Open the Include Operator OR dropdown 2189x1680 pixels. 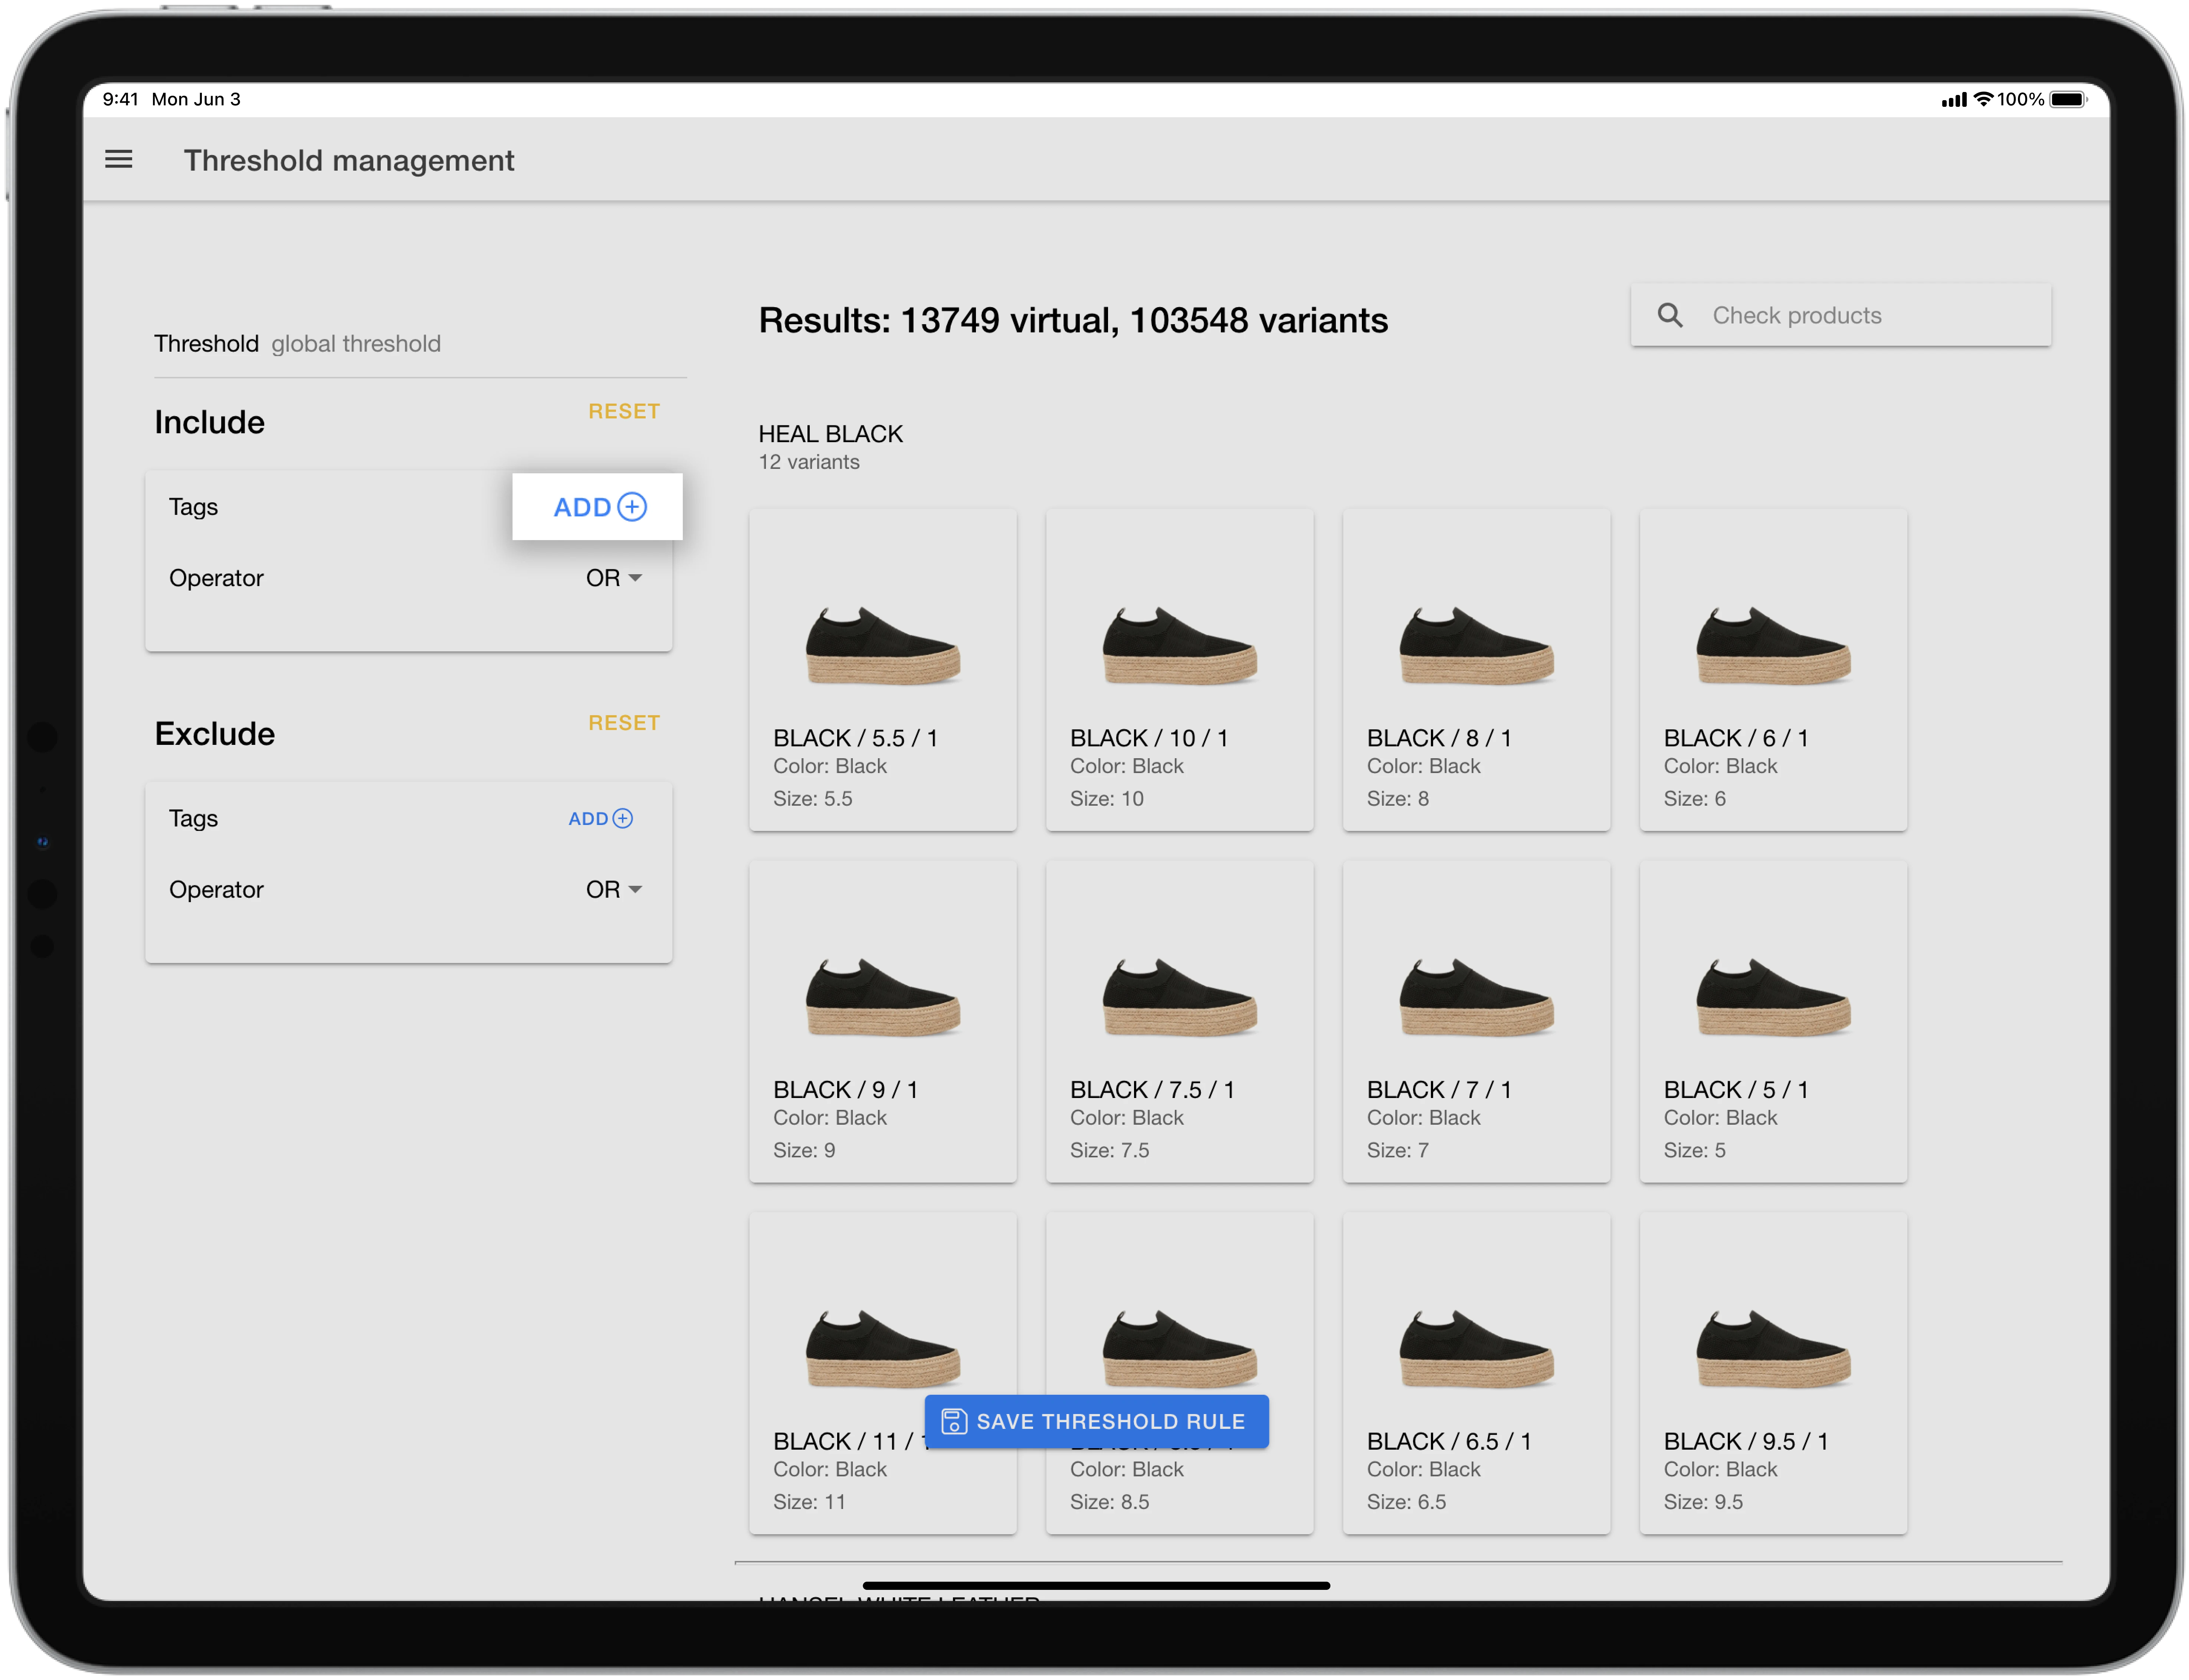(613, 578)
